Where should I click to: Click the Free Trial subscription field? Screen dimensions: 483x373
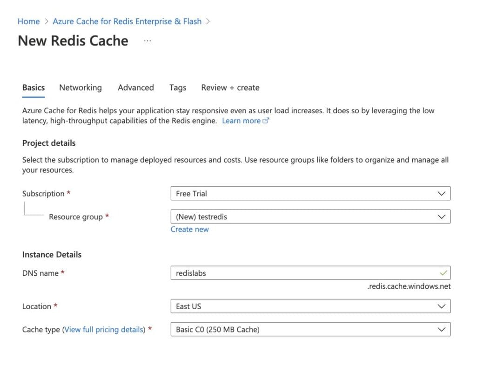(x=279, y=193)
